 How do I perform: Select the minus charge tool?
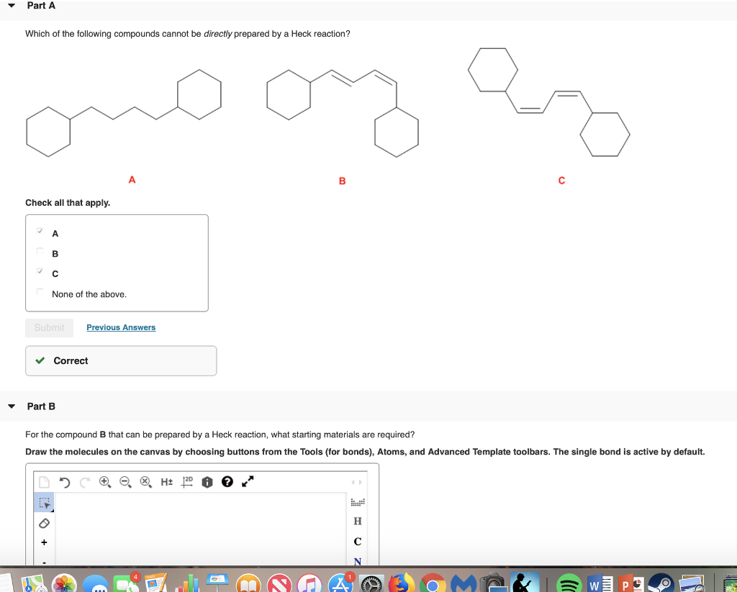pos(44,562)
